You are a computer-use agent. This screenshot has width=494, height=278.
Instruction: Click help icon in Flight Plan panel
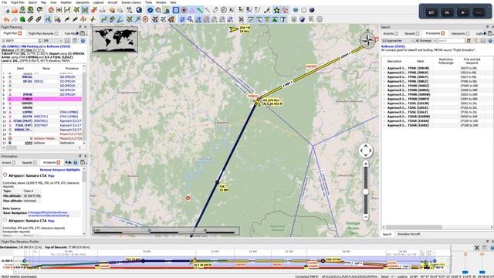(83, 41)
